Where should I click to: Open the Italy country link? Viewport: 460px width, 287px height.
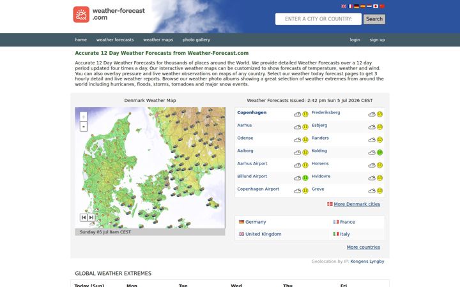[x=345, y=234]
